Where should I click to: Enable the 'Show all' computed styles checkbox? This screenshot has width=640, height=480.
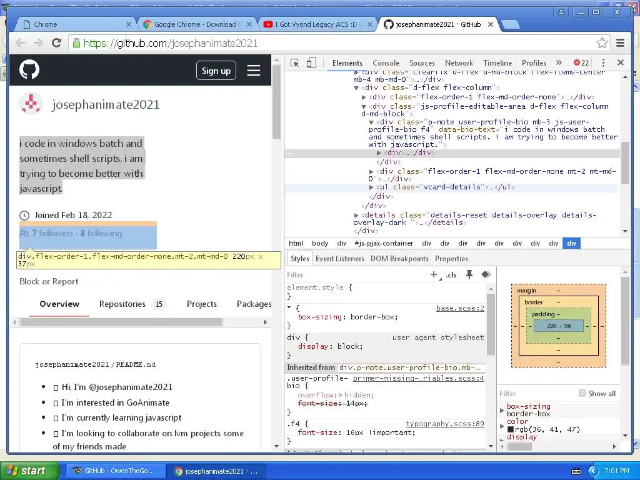(x=582, y=393)
